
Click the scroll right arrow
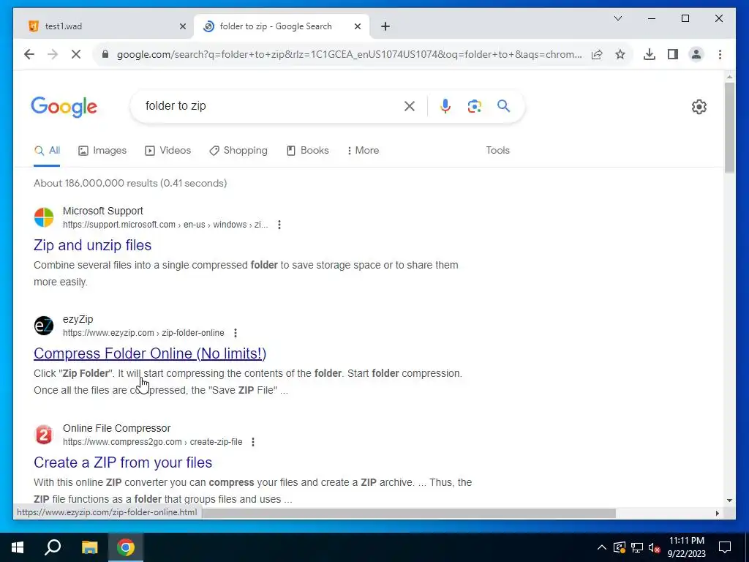[717, 513]
